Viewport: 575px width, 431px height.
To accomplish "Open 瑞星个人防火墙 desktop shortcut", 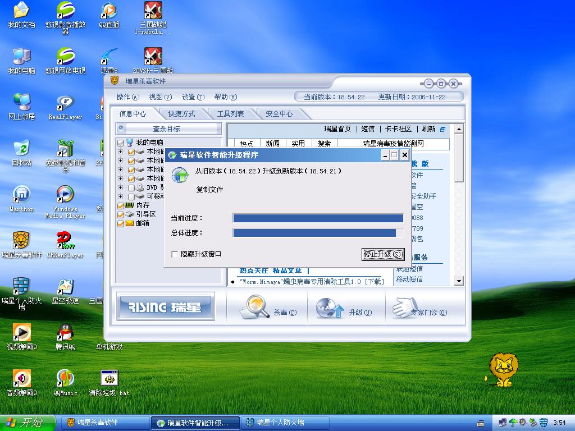I will [21, 294].
